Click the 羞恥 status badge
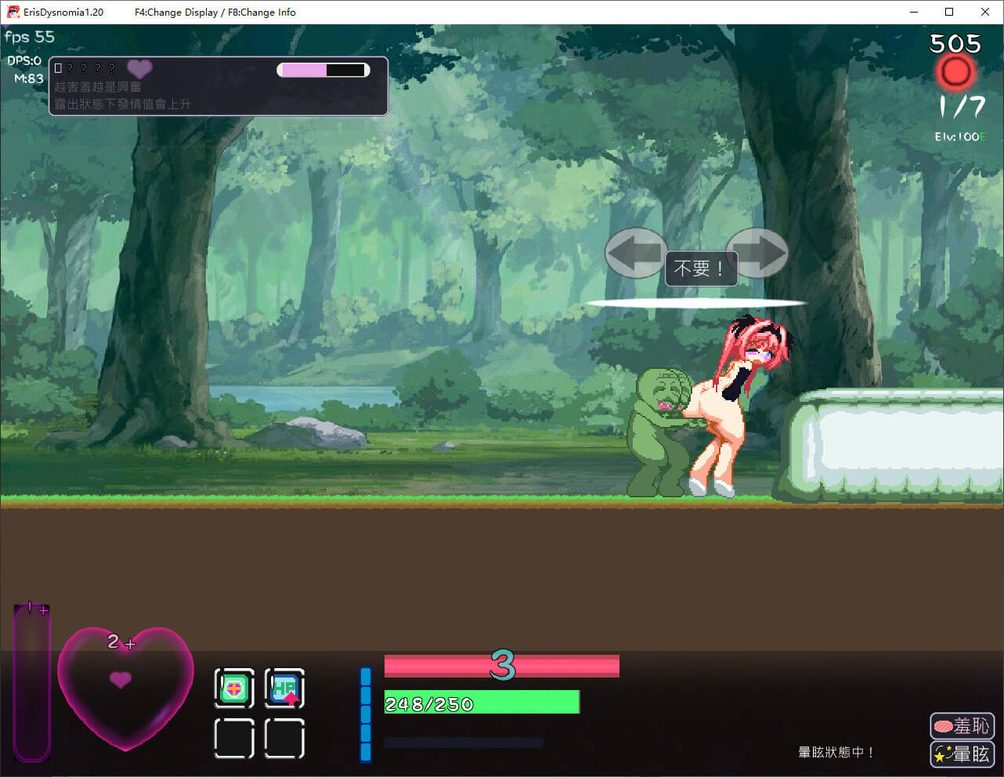The height and width of the screenshot is (777, 1004). (962, 726)
